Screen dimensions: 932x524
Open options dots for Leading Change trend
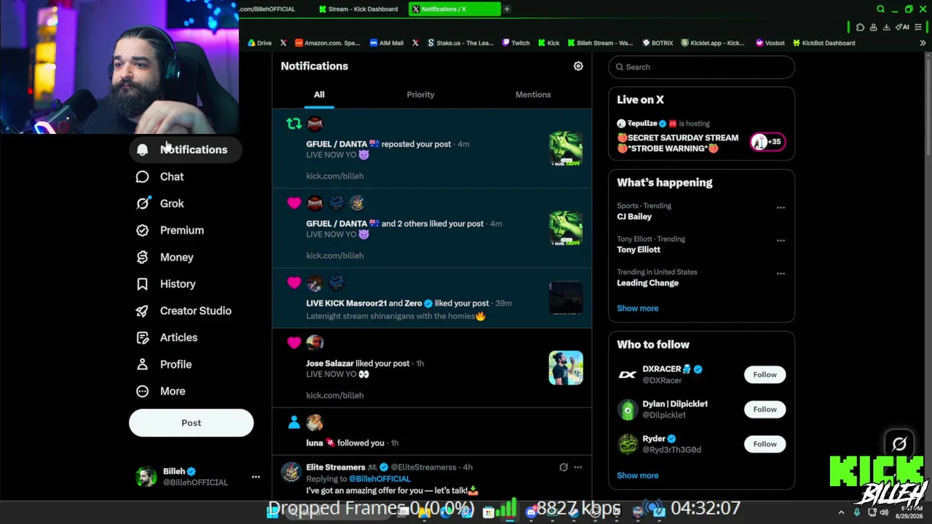pyautogui.click(x=781, y=274)
